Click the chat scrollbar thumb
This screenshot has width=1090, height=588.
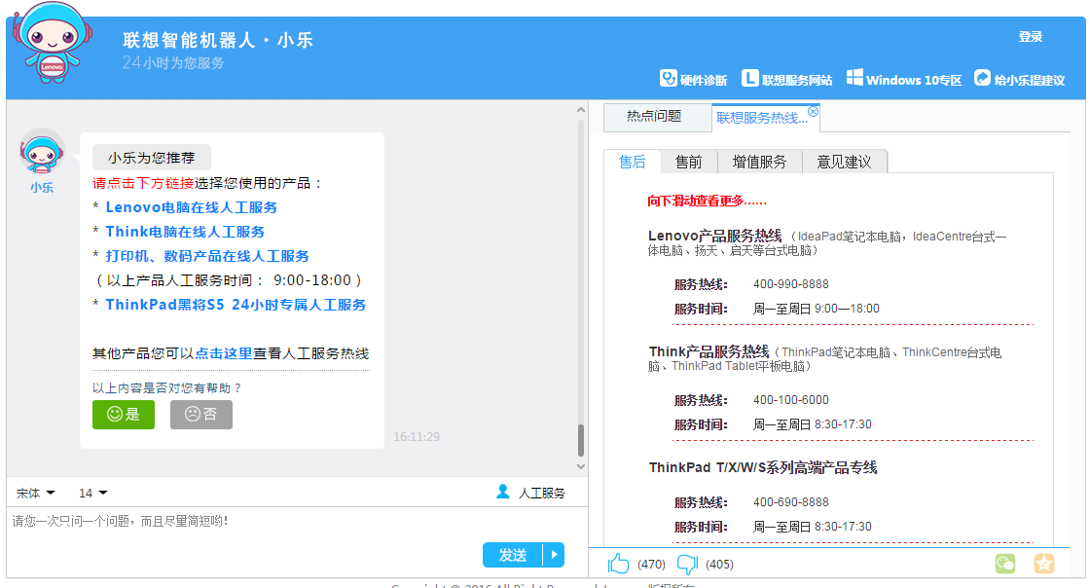(x=581, y=440)
